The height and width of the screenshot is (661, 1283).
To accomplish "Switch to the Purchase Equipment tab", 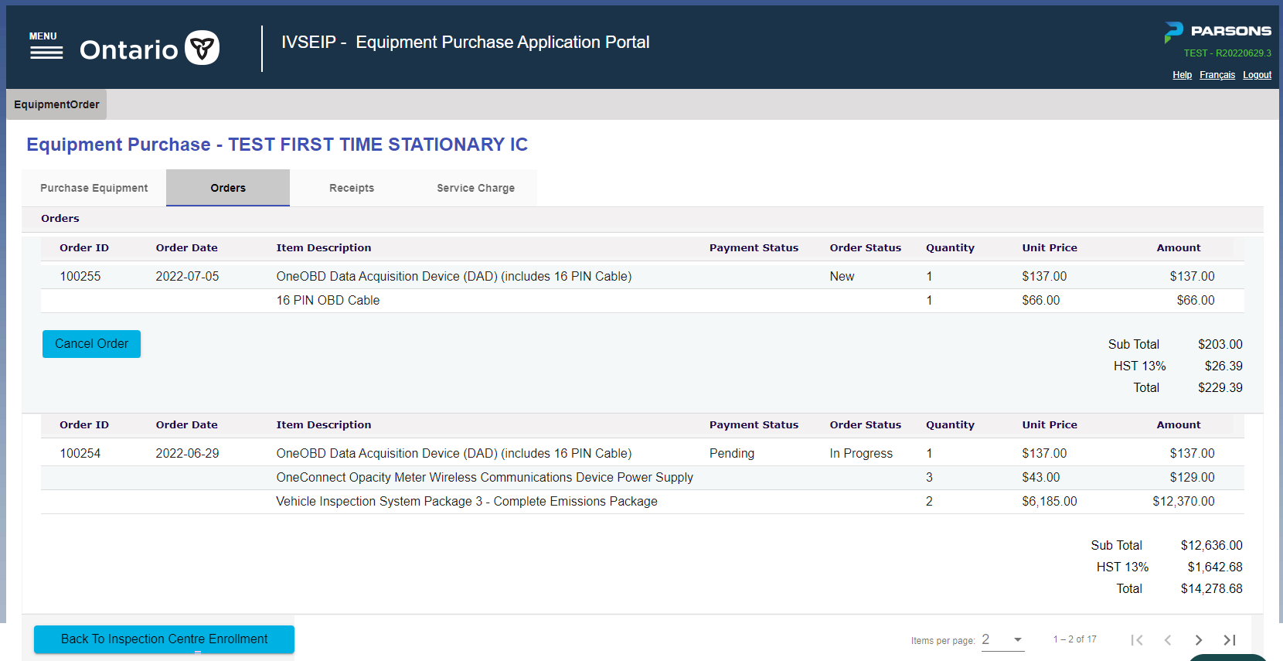I will 94,188.
